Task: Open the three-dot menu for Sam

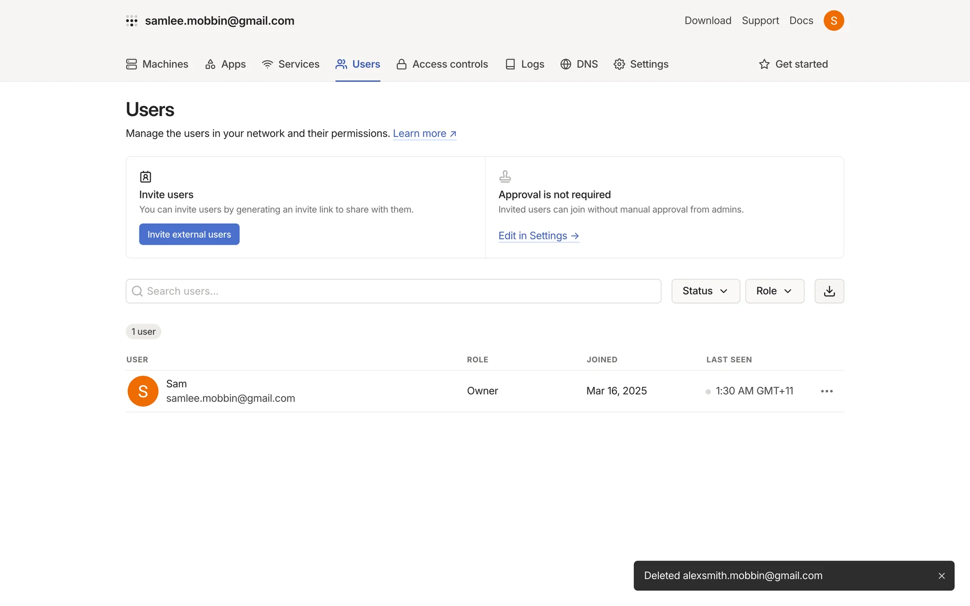Action: tap(827, 391)
